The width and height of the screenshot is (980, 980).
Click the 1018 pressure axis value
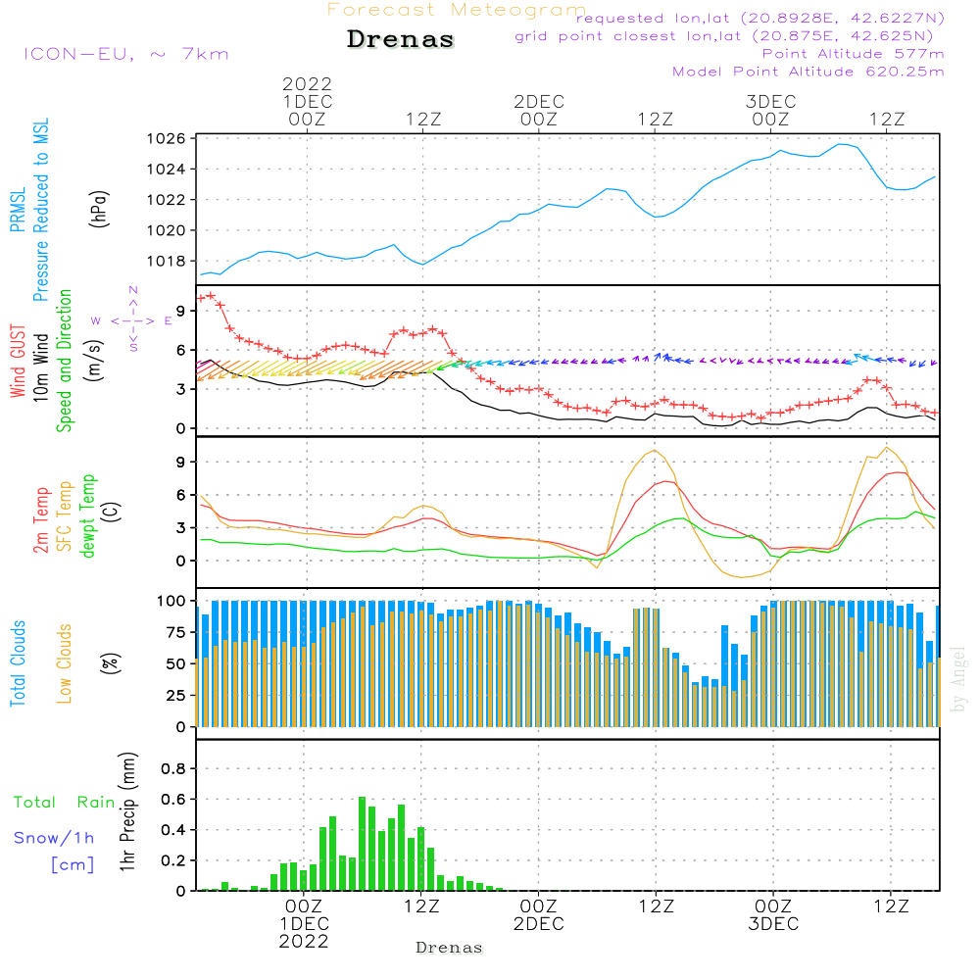[x=167, y=262]
